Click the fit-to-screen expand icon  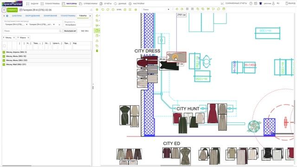click(x=130, y=9)
